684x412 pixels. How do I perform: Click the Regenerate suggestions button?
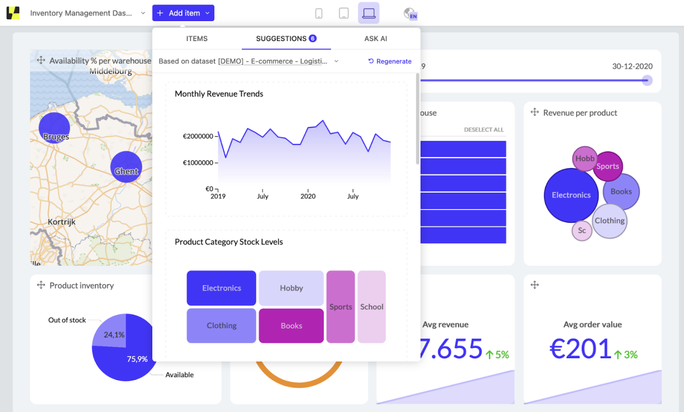[390, 61]
